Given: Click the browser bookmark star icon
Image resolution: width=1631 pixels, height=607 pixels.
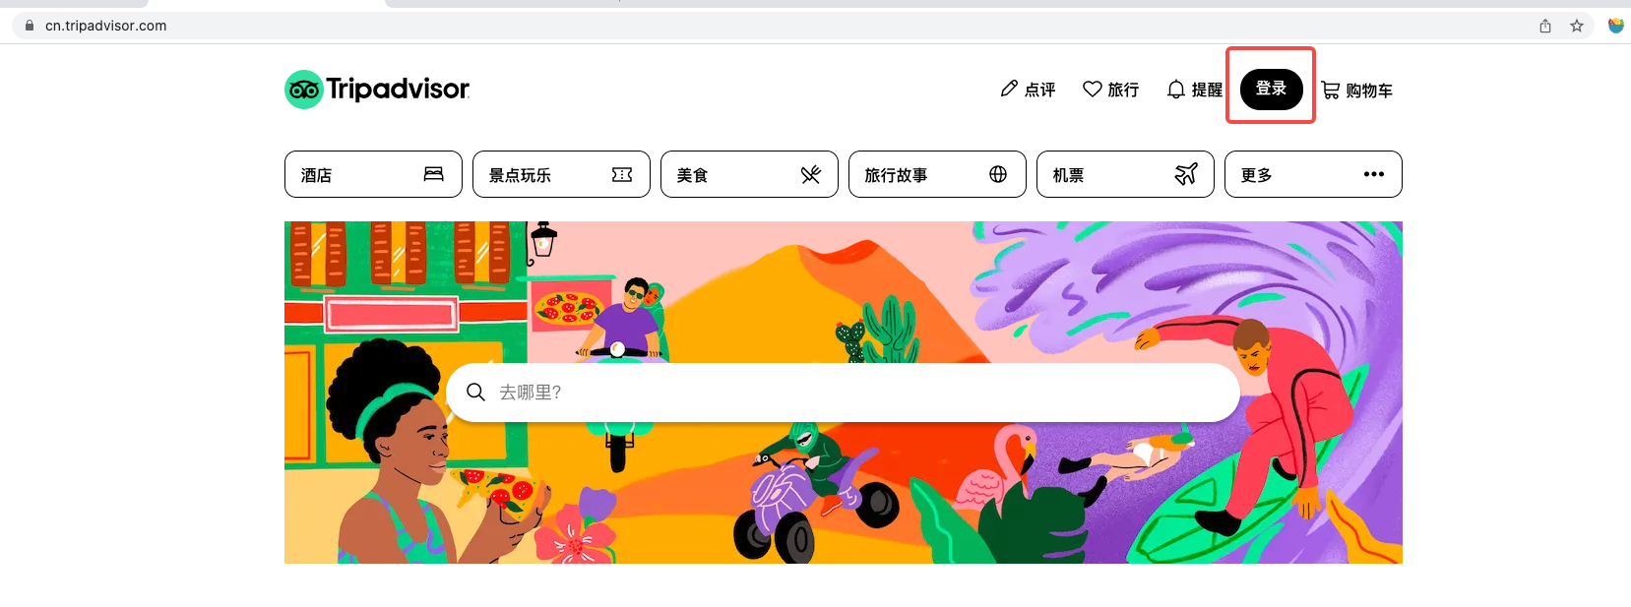Looking at the screenshot, I should 1577,26.
